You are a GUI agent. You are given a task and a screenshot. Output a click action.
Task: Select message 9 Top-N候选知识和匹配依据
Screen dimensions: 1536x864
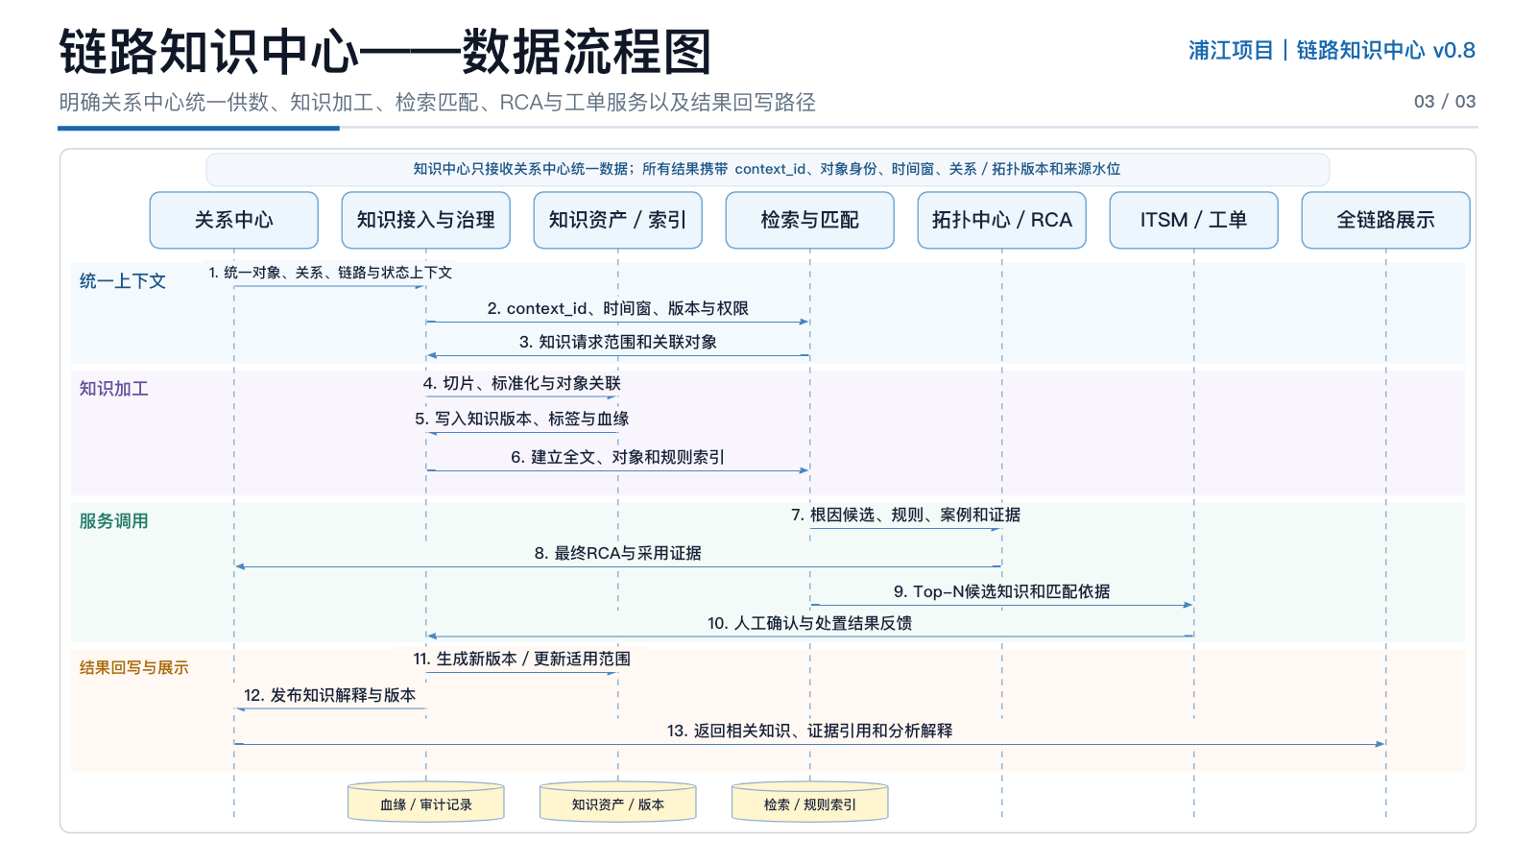point(1001,591)
